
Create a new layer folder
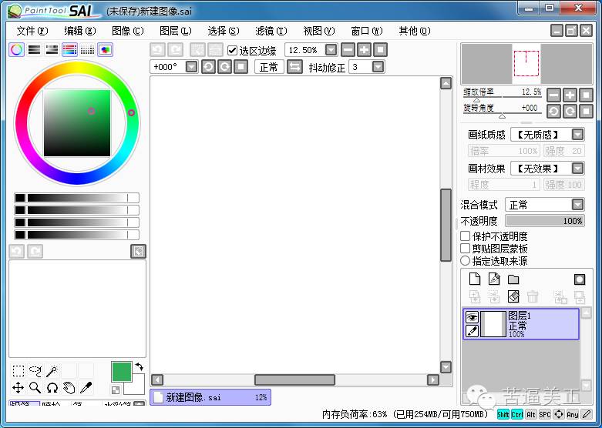pyautogui.click(x=513, y=279)
